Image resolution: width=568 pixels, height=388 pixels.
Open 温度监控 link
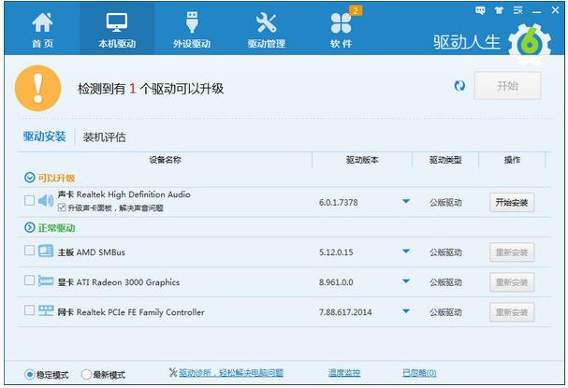point(344,372)
